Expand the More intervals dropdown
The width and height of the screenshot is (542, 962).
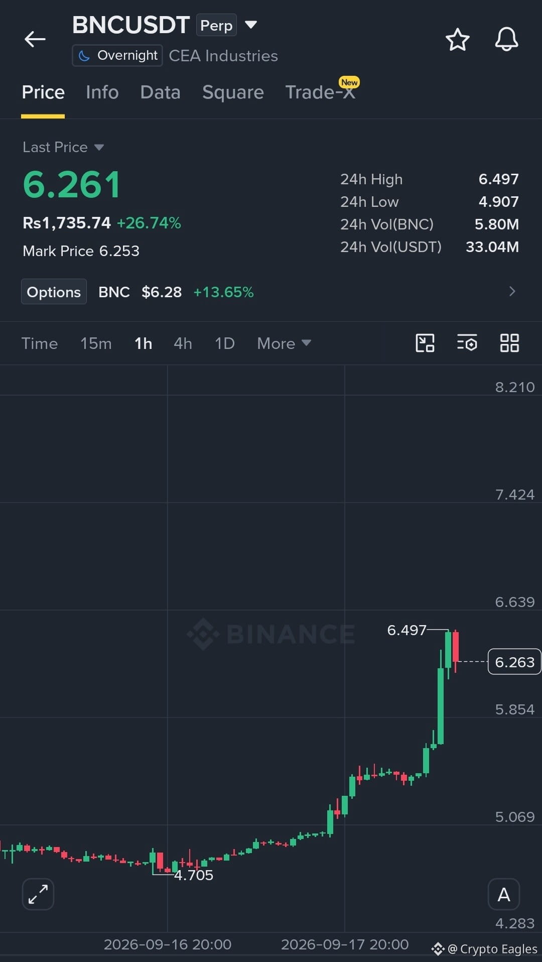(x=284, y=343)
